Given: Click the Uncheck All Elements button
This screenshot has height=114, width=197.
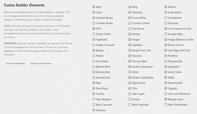Looking at the screenshot, I should coord(40,63).
